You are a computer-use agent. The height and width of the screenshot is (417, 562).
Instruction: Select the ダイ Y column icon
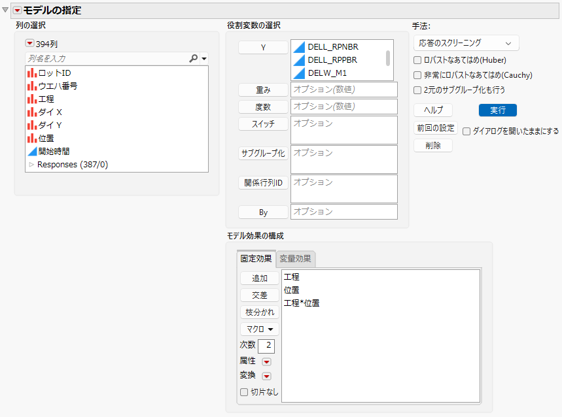(x=32, y=125)
